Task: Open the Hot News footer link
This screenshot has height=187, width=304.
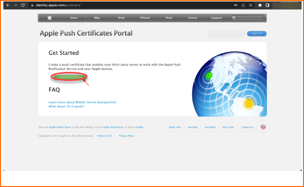Action: [210, 127]
